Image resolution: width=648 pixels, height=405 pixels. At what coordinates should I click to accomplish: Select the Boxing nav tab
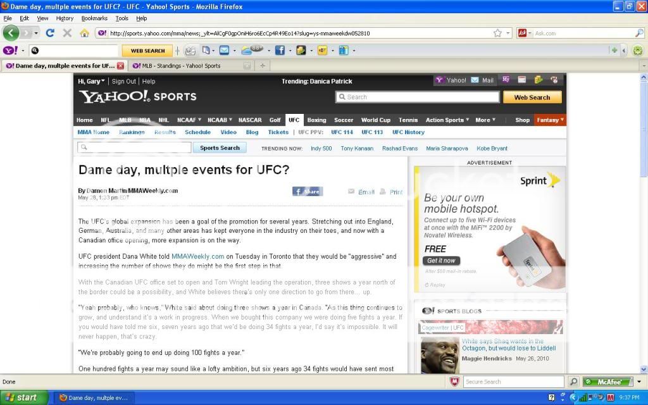[x=316, y=120]
